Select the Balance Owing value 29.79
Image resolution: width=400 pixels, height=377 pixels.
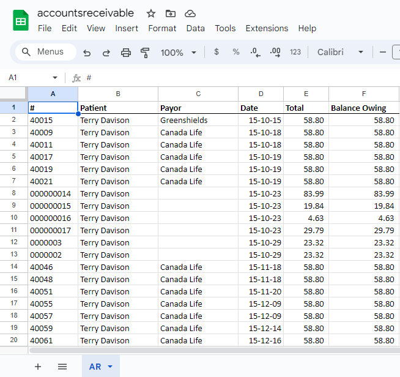(364, 230)
